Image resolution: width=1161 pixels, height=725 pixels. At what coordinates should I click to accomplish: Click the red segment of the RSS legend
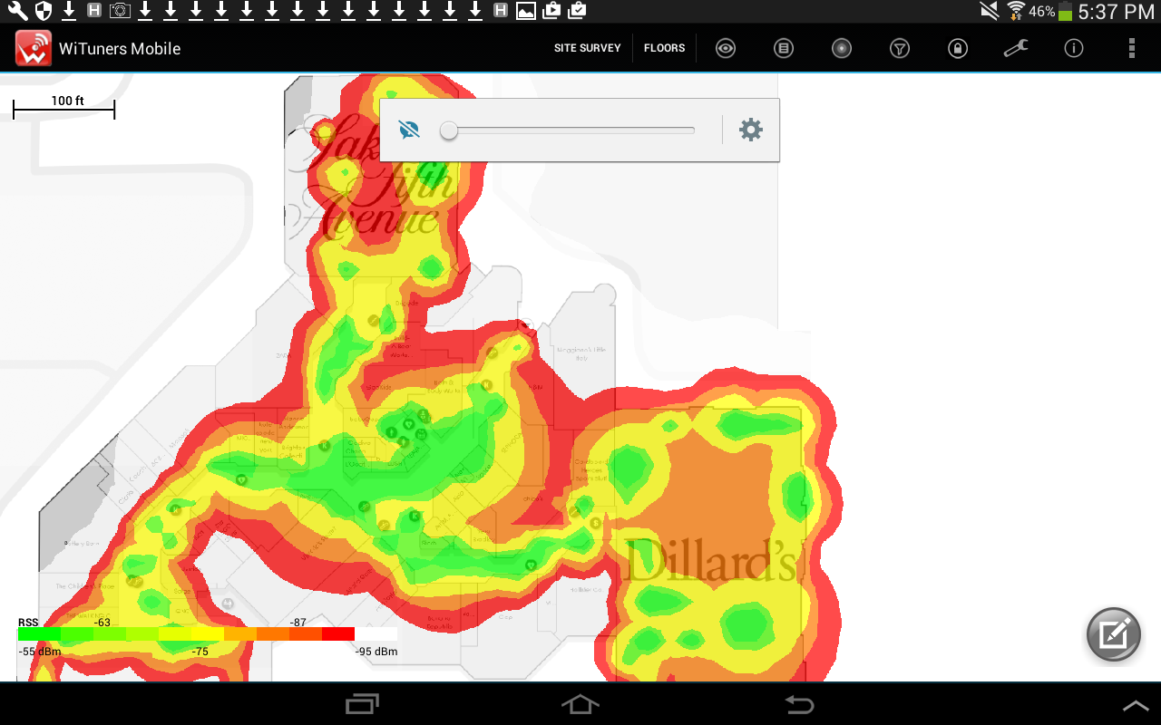point(337,634)
